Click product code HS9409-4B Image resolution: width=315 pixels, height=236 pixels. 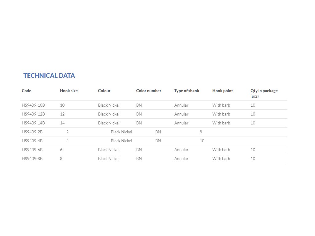coord(32,141)
